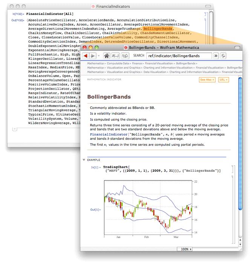Click the refresh icon beside search
Image resolution: width=251 pixels, height=264 pixels.
click(223, 56)
